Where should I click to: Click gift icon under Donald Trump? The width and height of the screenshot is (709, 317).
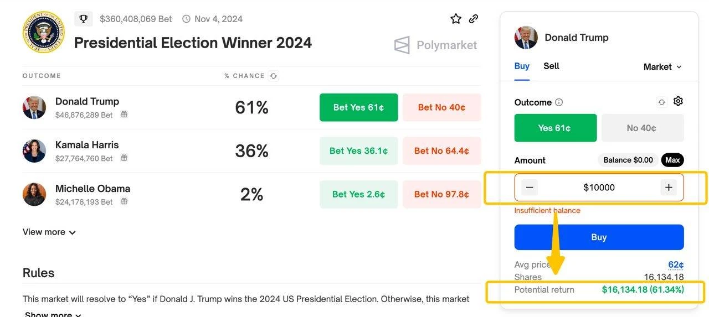(x=124, y=115)
